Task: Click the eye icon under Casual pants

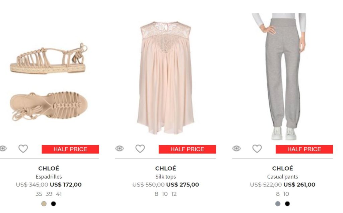Action: pos(236,148)
